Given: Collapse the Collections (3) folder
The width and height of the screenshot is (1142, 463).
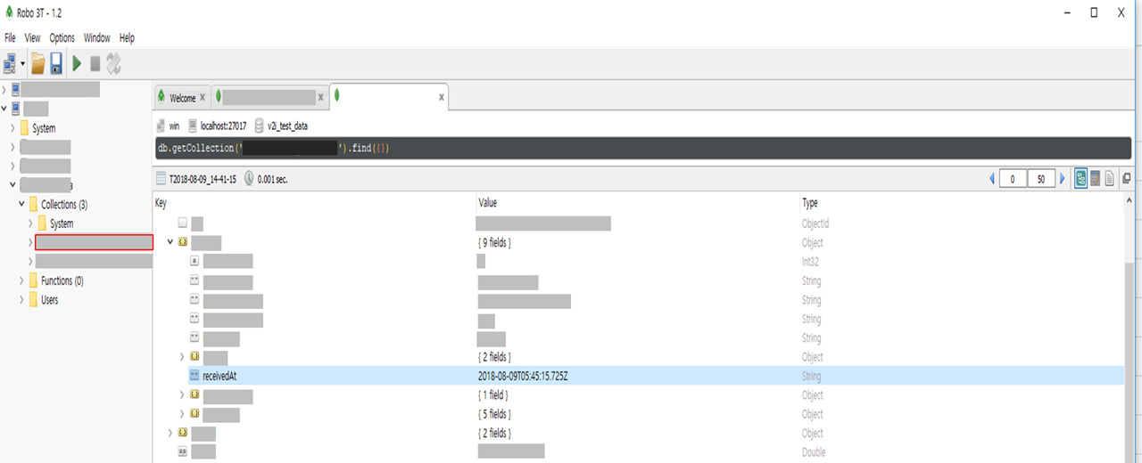Looking at the screenshot, I should pyautogui.click(x=21, y=204).
